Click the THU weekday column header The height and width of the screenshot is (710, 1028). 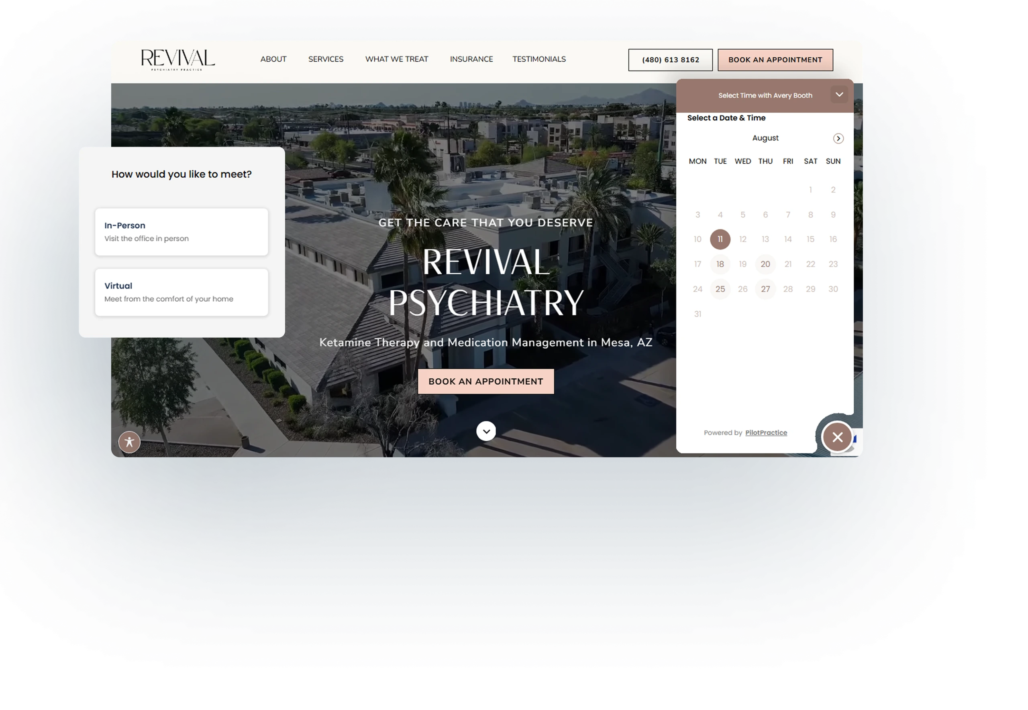point(765,161)
